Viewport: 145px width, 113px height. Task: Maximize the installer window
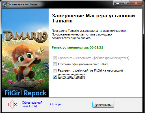[x=125, y=3]
